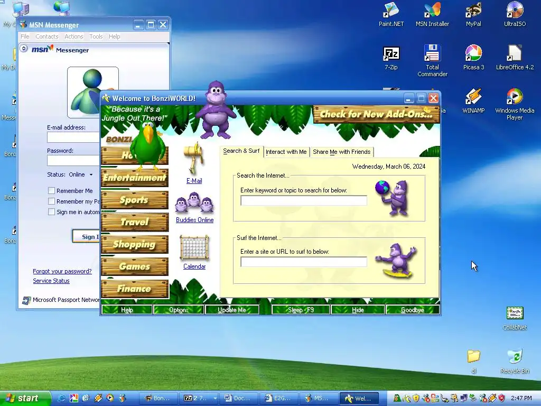Click the Travel wooden sign button

[135, 222]
